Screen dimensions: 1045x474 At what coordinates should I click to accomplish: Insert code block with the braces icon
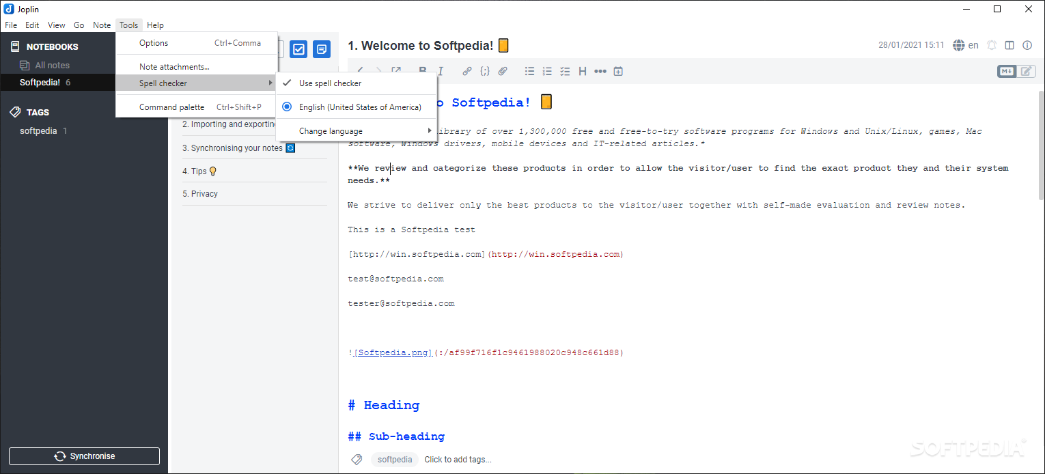[485, 71]
